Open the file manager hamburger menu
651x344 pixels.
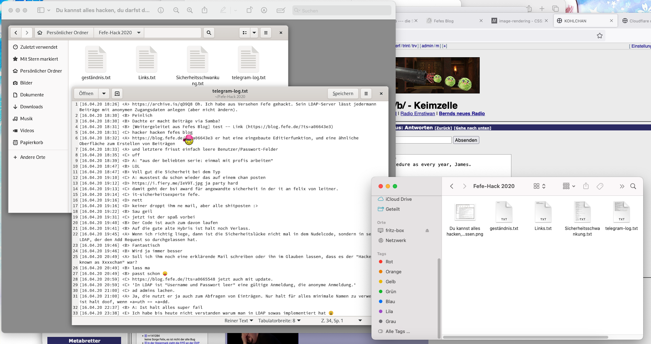coord(266,33)
